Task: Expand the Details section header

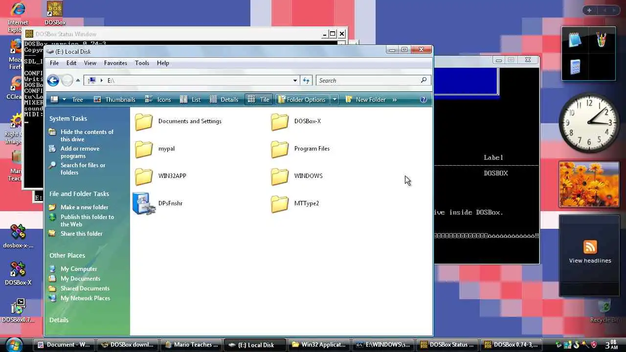Action: coord(59,320)
